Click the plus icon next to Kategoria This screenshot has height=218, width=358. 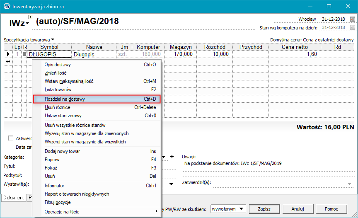click(172, 157)
